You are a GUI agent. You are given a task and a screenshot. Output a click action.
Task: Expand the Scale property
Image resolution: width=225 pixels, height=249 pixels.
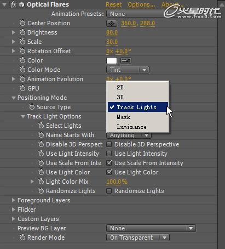click(13, 42)
